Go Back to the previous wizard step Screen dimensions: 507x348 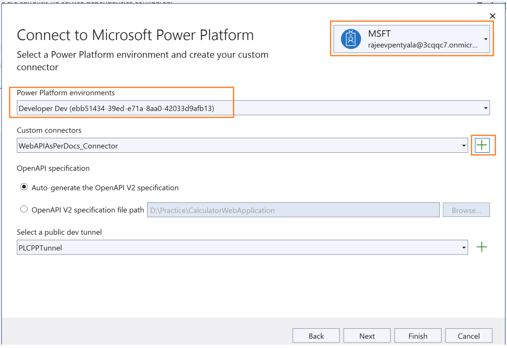(x=316, y=336)
